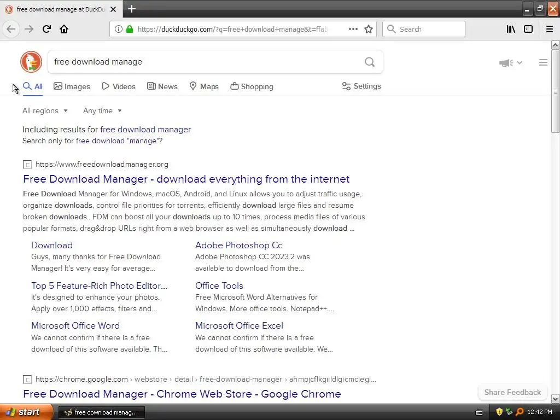Open DuckDuckGo search Settings
Screen dimensions: 560x420
[x=361, y=86]
